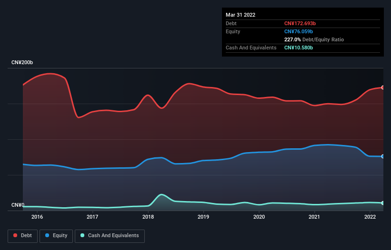Click the 227.0% Debt/Equity Ratio text
Viewport: 391px width, 250px height.
click(314, 39)
